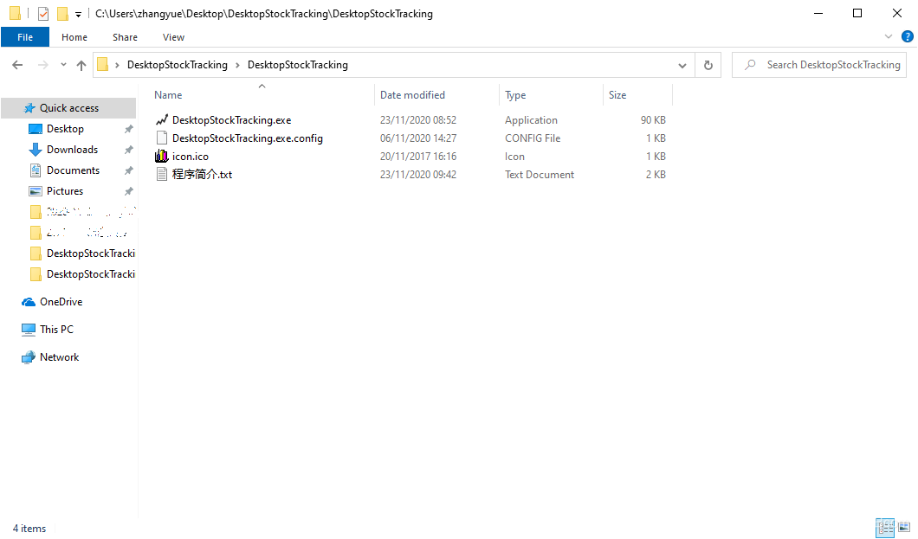Open the chevron before the first breadcrumb
Viewport: 918px width, 539px height.
coord(117,65)
